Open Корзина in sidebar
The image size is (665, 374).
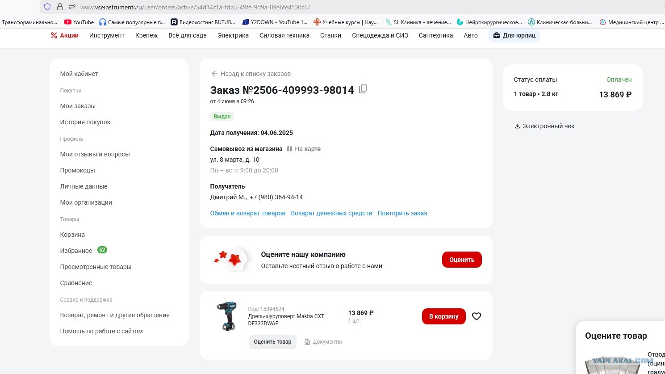(x=72, y=235)
